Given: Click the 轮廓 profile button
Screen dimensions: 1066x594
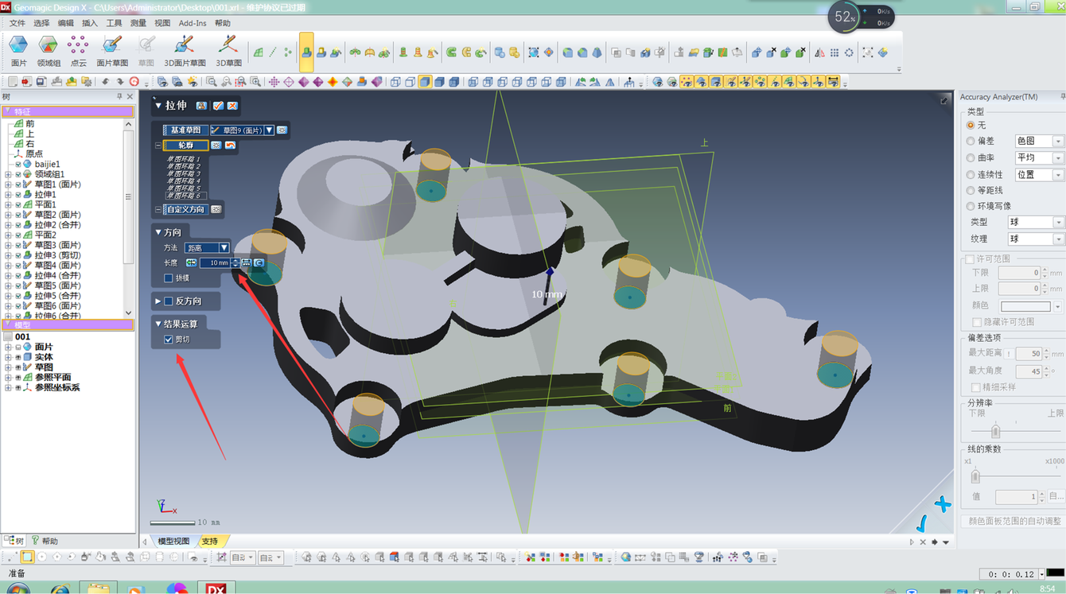Looking at the screenshot, I should (x=186, y=146).
